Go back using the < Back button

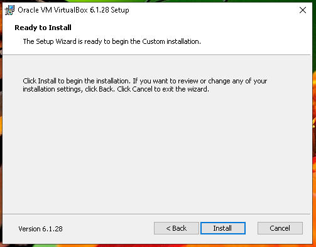point(177,228)
